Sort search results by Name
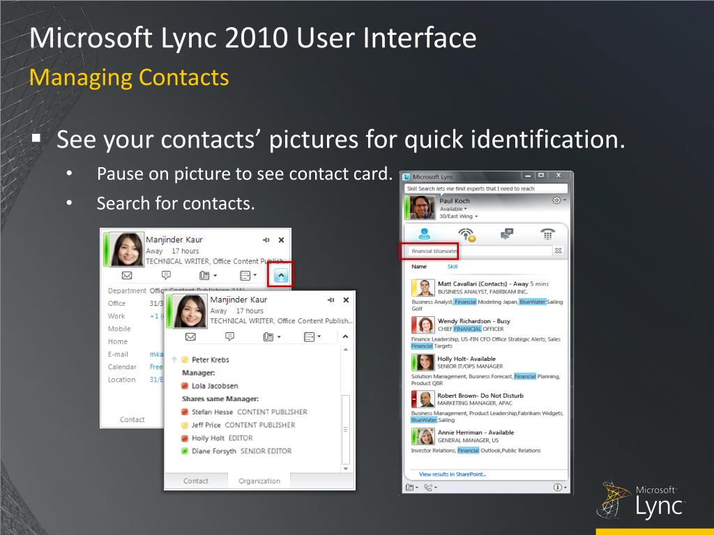This screenshot has height=535, width=714. [x=419, y=267]
